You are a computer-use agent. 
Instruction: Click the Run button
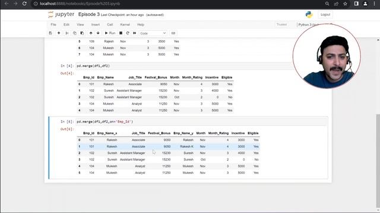[110, 33]
